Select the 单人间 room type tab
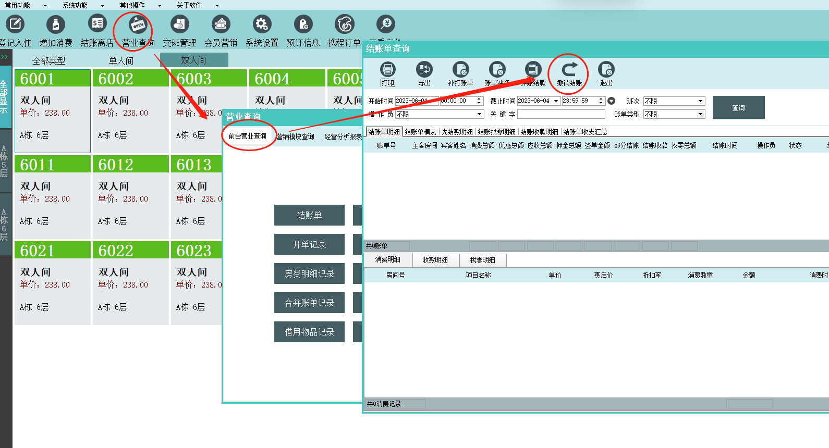The height and width of the screenshot is (448, 829). [x=121, y=61]
